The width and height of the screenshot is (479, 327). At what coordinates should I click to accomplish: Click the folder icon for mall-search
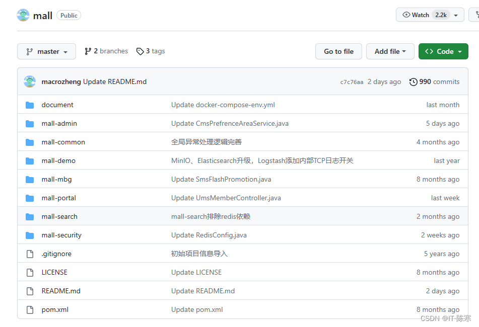click(30, 217)
